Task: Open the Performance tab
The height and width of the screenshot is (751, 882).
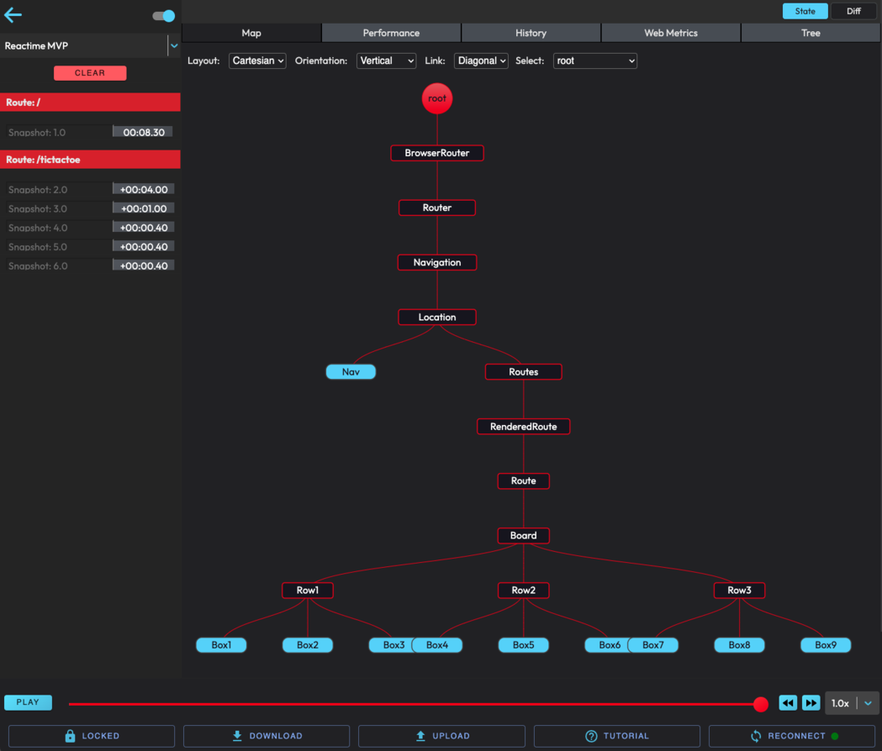Action: [x=391, y=33]
